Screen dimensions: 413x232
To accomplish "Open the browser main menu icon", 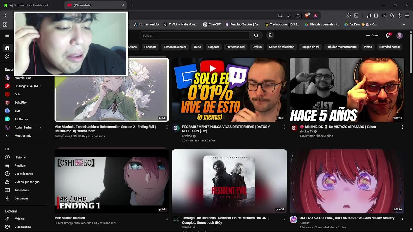I will click(x=407, y=15).
